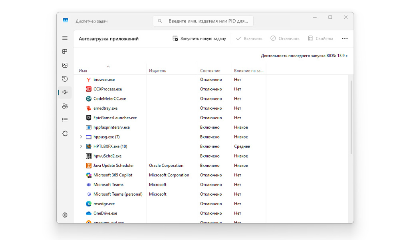The height and width of the screenshot is (240, 409).
Task: Open the App history page icon
Action: (x=65, y=79)
